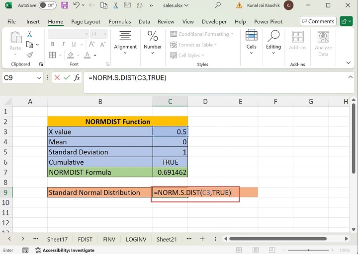Toggle the AutoSave switch
The height and width of the screenshot is (254, 358).
[47, 5]
